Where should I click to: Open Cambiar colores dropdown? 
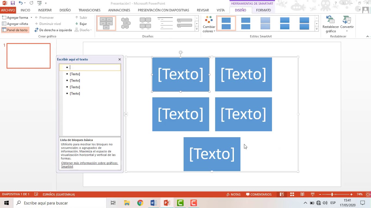209,25
